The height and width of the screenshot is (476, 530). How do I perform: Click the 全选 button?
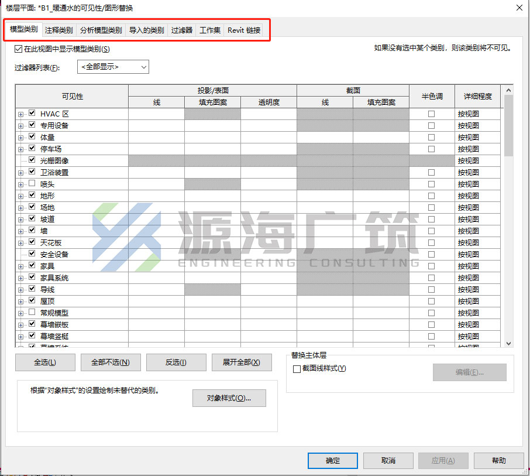point(45,362)
